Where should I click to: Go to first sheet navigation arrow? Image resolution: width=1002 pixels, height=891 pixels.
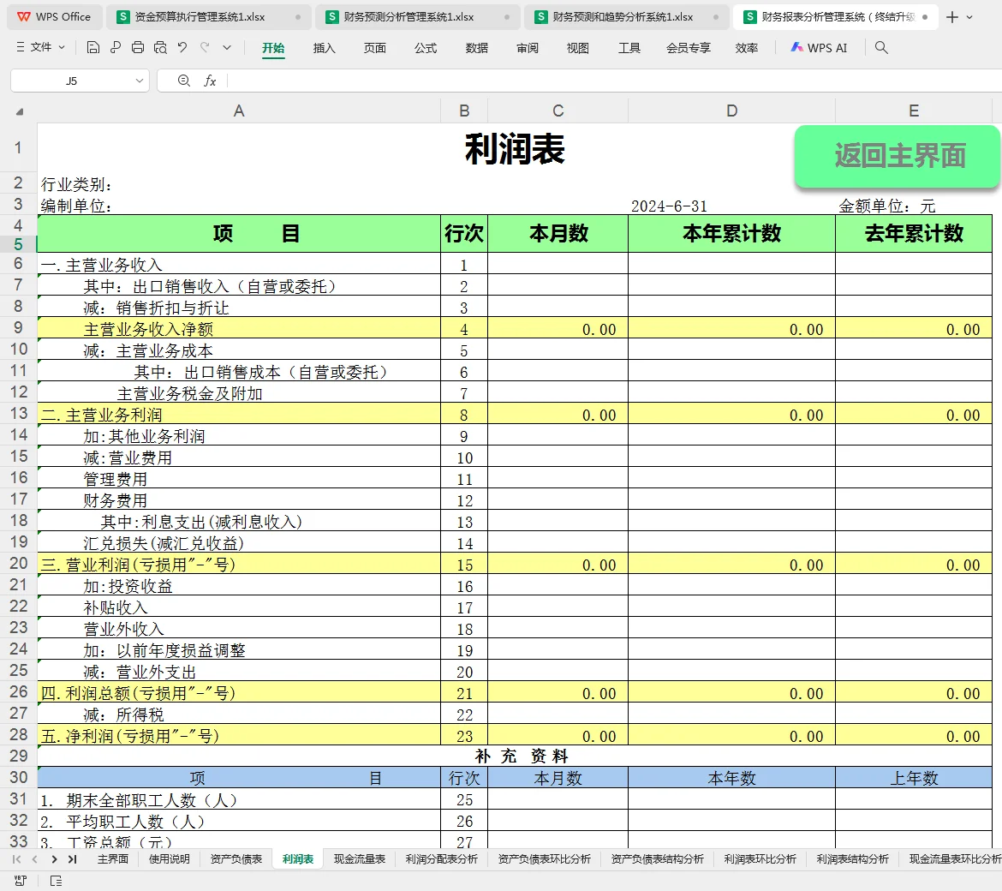click(x=16, y=859)
